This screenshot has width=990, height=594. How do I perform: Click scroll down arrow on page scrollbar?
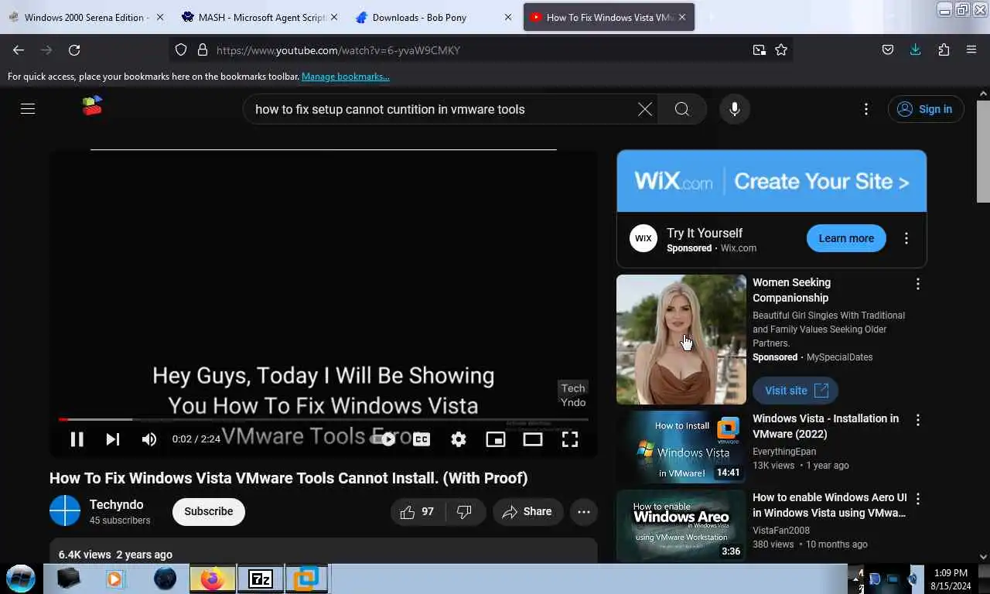click(984, 556)
